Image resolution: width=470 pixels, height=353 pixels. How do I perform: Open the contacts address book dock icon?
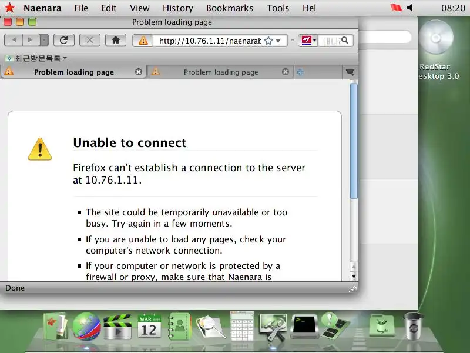(179, 327)
